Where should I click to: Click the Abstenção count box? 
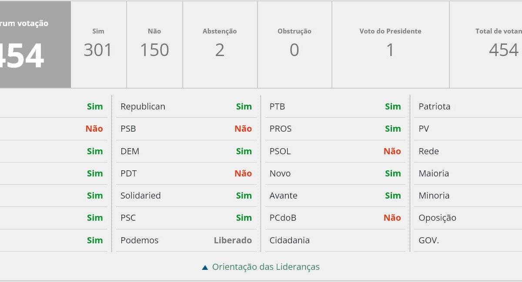(220, 45)
